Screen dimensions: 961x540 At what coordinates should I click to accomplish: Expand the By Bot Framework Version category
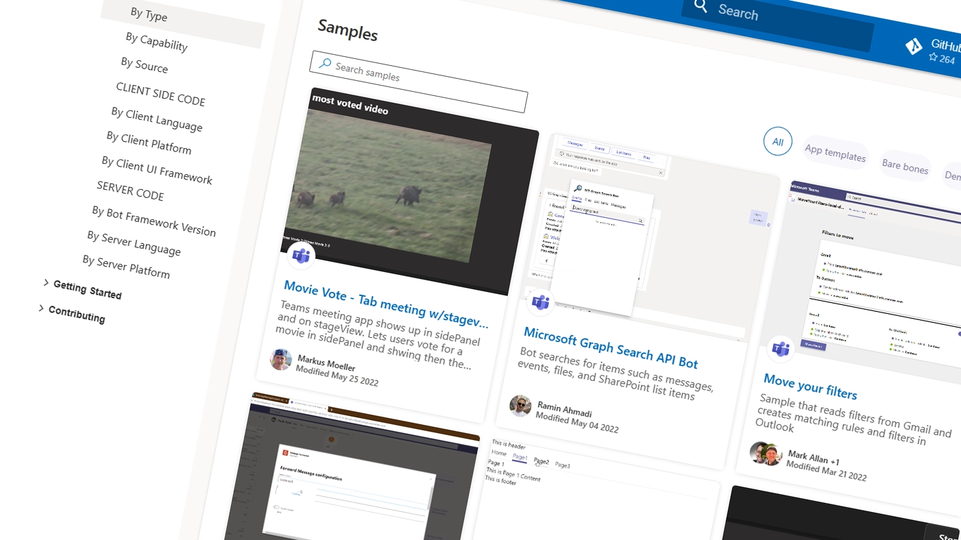pyautogui.click(x=154, y=221)
